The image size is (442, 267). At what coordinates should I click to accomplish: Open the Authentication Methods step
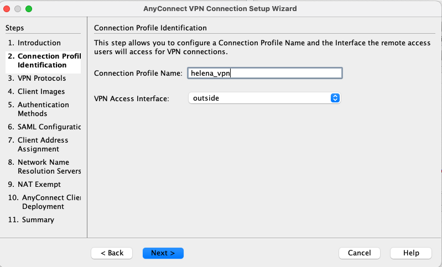43,109
